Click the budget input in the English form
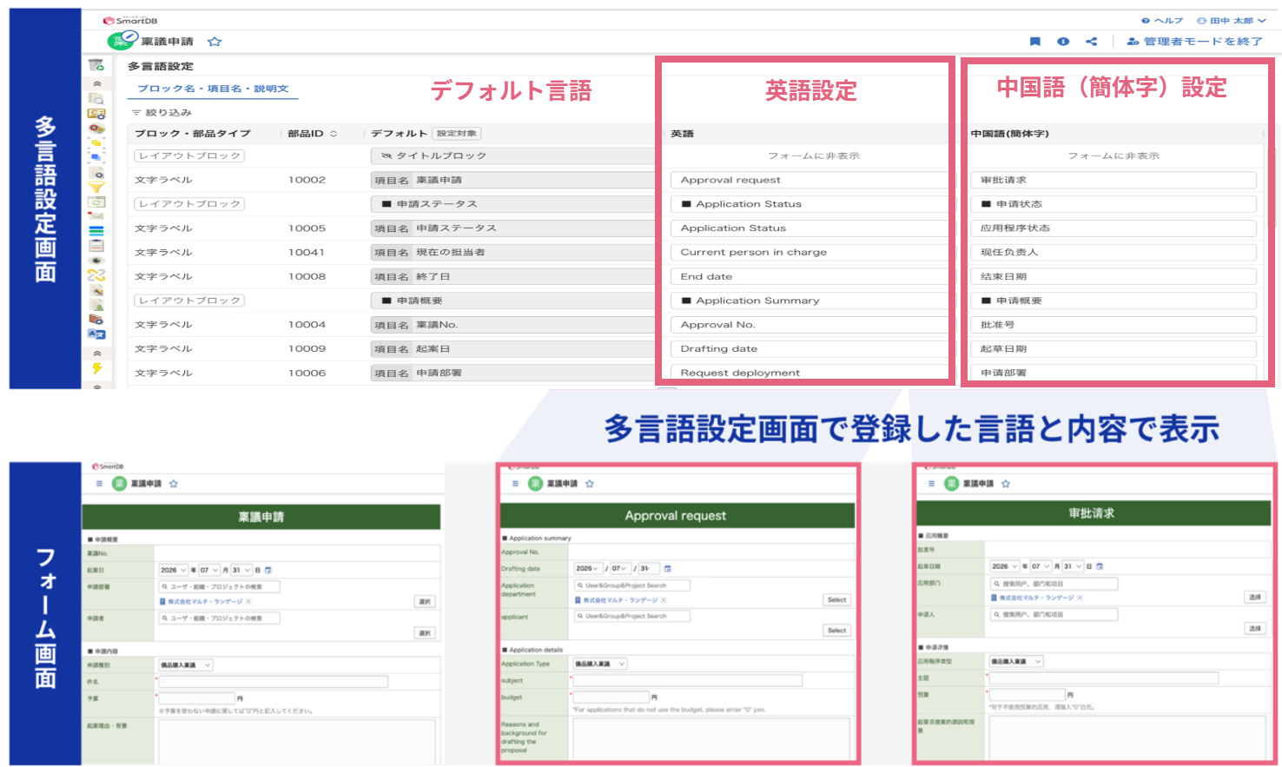This screenshot has height=767, width=1282. (x=611, y=698)
